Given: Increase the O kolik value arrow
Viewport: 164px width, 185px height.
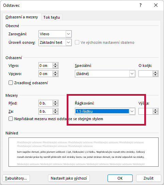Looking at the screenshot, I should point(155,72).
